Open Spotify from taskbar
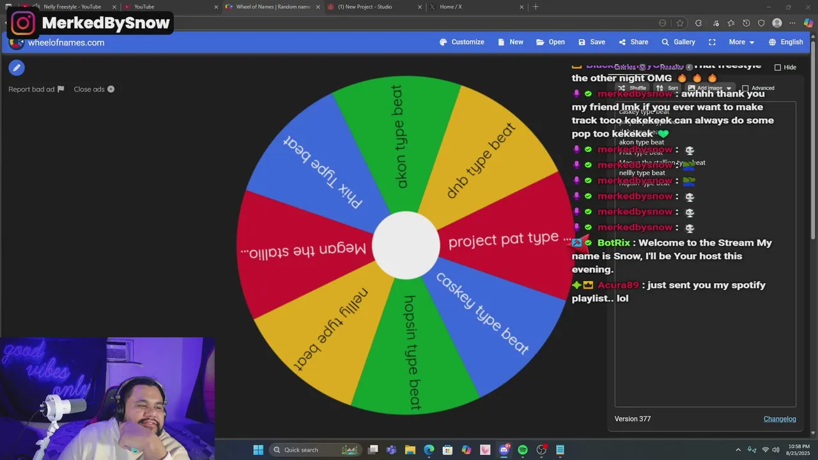 (523, 450)
